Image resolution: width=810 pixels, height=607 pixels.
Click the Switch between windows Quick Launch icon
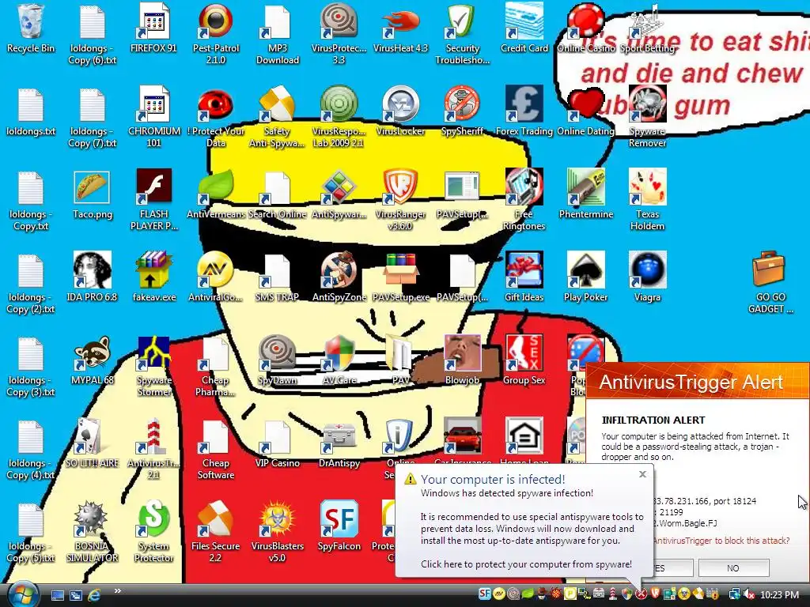(76, 595)
